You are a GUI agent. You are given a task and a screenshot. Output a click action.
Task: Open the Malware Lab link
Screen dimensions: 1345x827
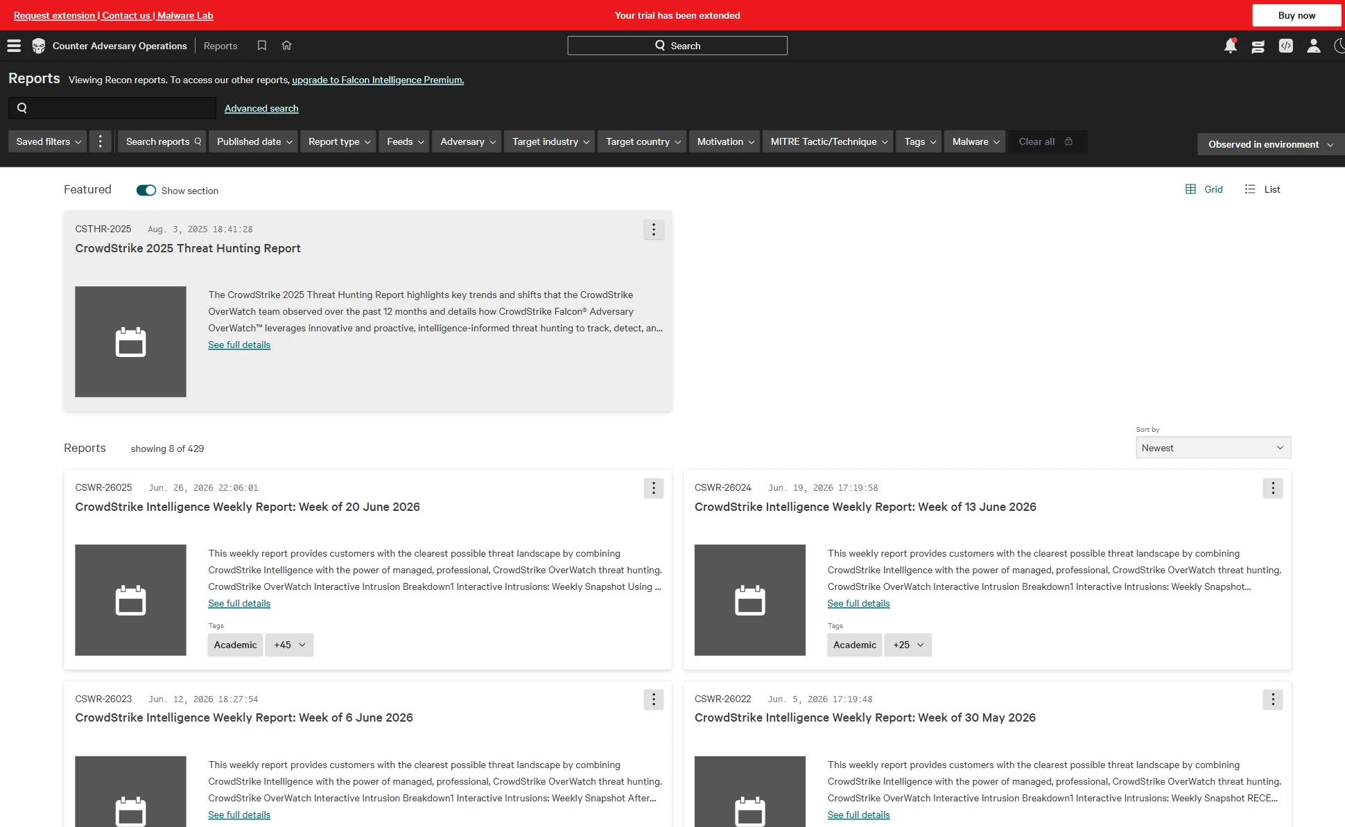point(185,15)
